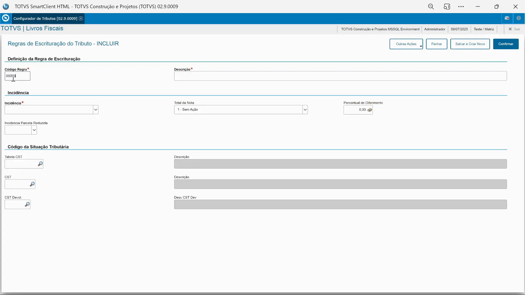Click the envelope messages icon in header
The width and height of the screenshot is (525, 295).
coord(507,18)
